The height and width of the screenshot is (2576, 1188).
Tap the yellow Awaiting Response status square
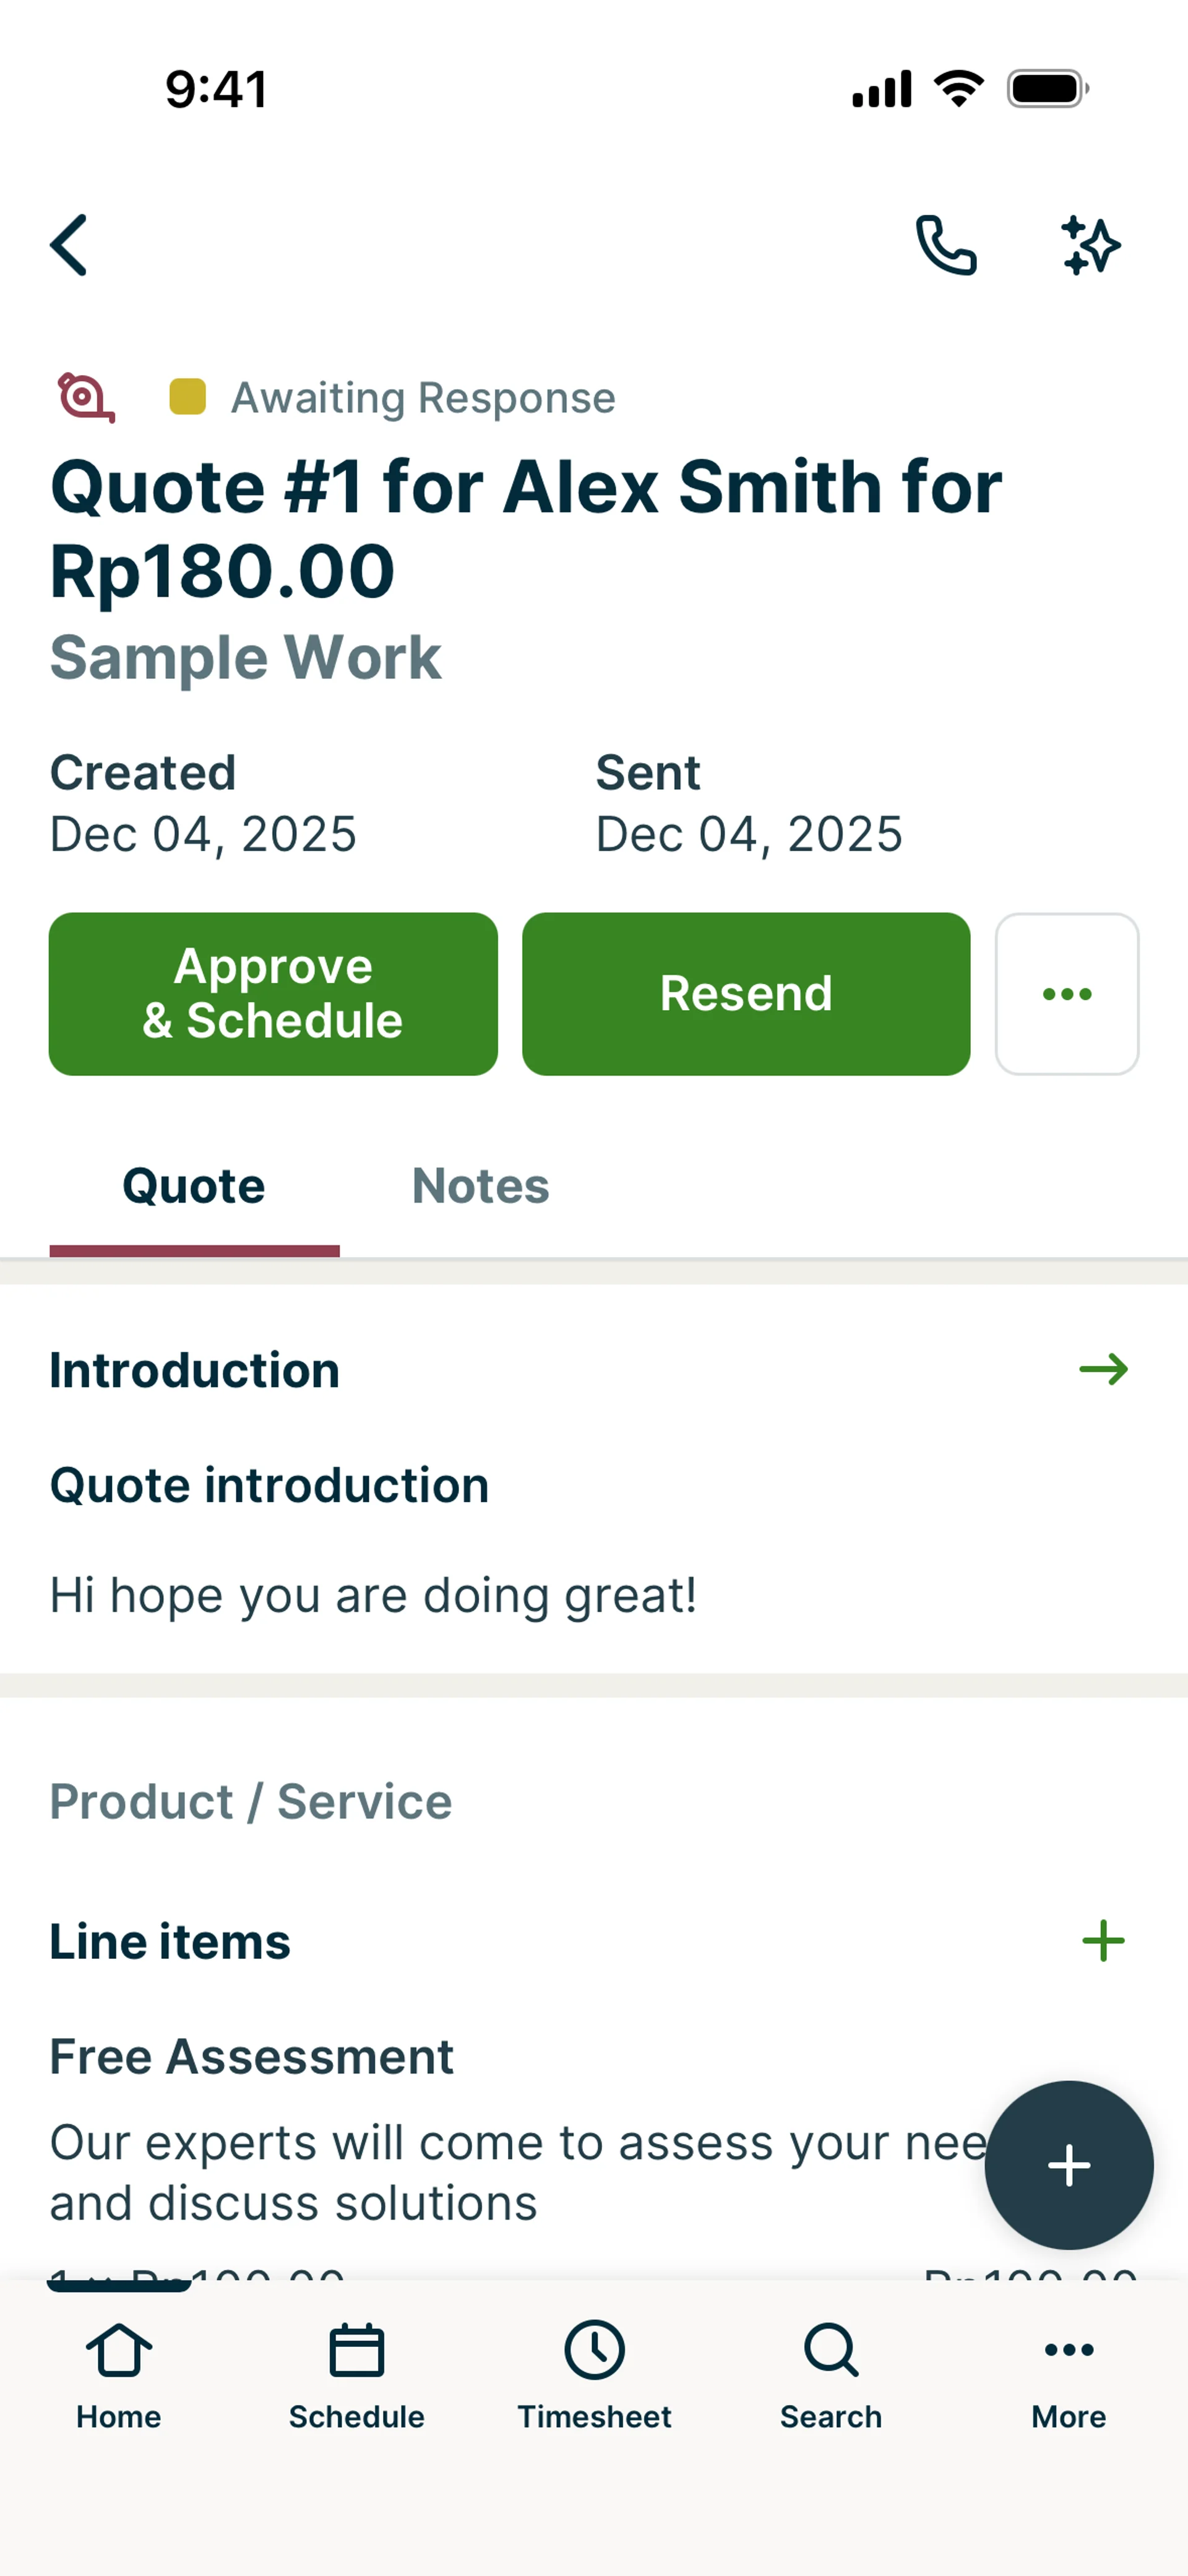187,397
